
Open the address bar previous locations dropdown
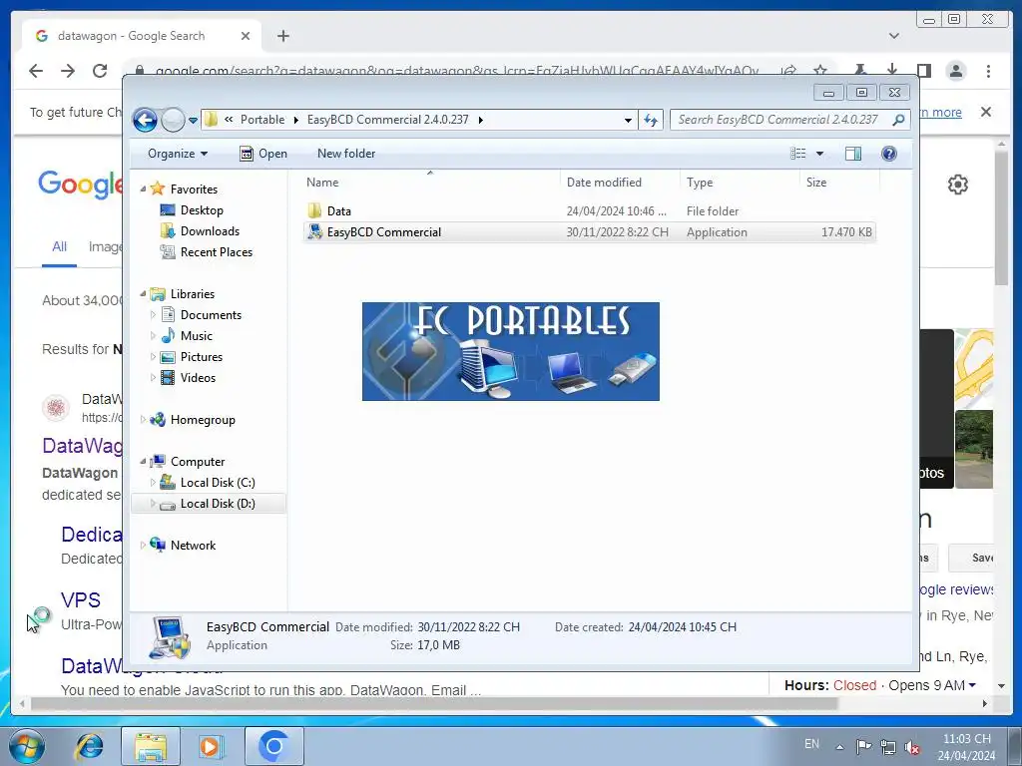(x=628, y=120)
